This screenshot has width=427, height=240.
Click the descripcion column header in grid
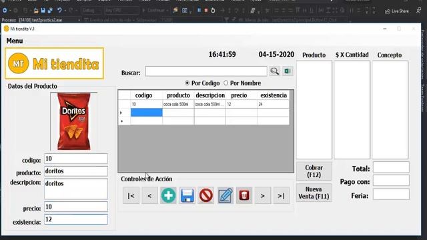[x=210, y=95]
